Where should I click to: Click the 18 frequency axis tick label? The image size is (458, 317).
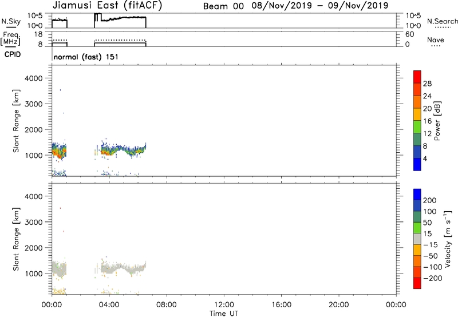coord(38,34)
